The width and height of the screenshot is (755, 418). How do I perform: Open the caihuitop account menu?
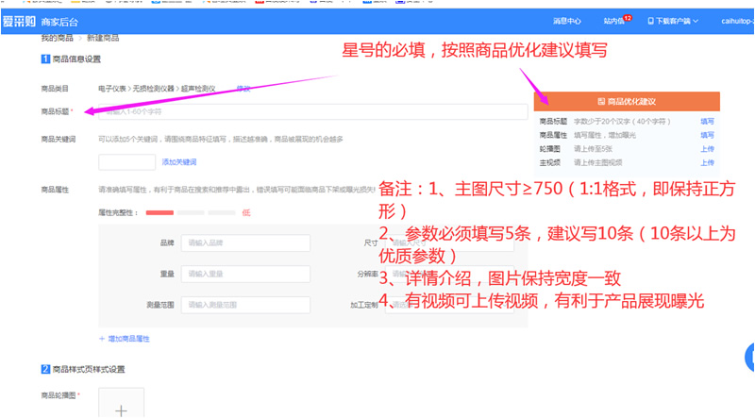[733, 20]
